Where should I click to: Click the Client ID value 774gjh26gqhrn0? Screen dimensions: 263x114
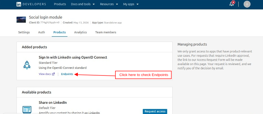[50, 23]
